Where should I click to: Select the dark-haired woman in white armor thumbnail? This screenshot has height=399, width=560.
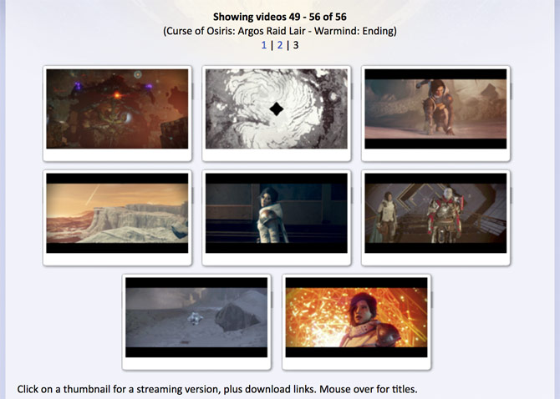pos(277,213)
